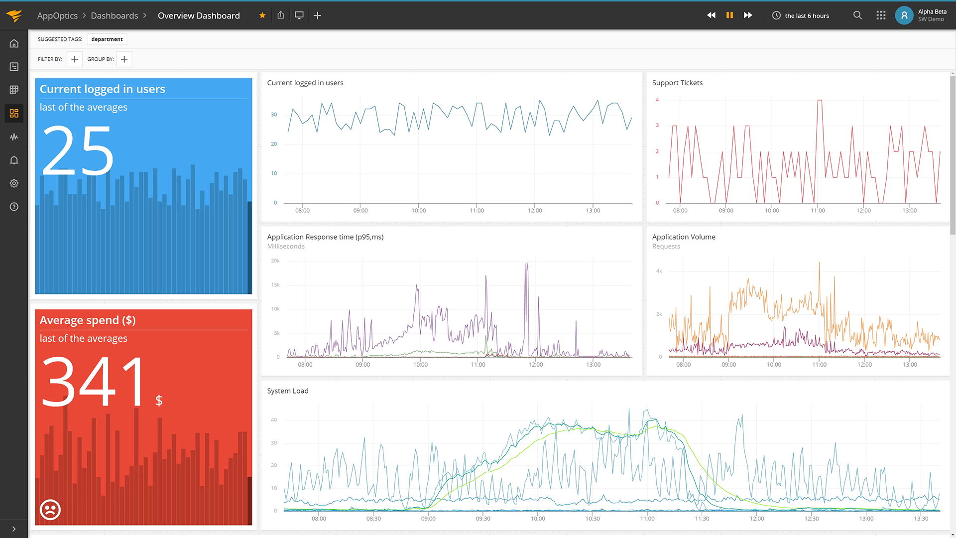Open the Settings gear icon in sidebar
This screenshot has width=956, height=538.
coord(14,183)
